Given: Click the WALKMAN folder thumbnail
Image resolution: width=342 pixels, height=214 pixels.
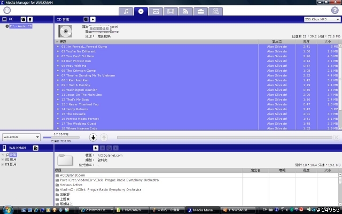Looking at the screenshot, I should pyautogui.click(x=65, y=160).
